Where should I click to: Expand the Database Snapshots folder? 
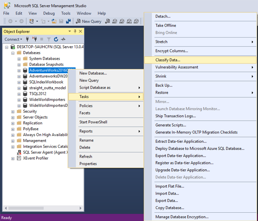pyautogui.click(x=19, y=65)
